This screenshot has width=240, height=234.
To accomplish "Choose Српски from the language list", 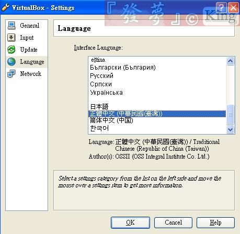I will pyautogui.click(x=157, y=84).
